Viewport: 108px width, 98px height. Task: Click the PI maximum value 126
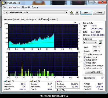(24, 87)
